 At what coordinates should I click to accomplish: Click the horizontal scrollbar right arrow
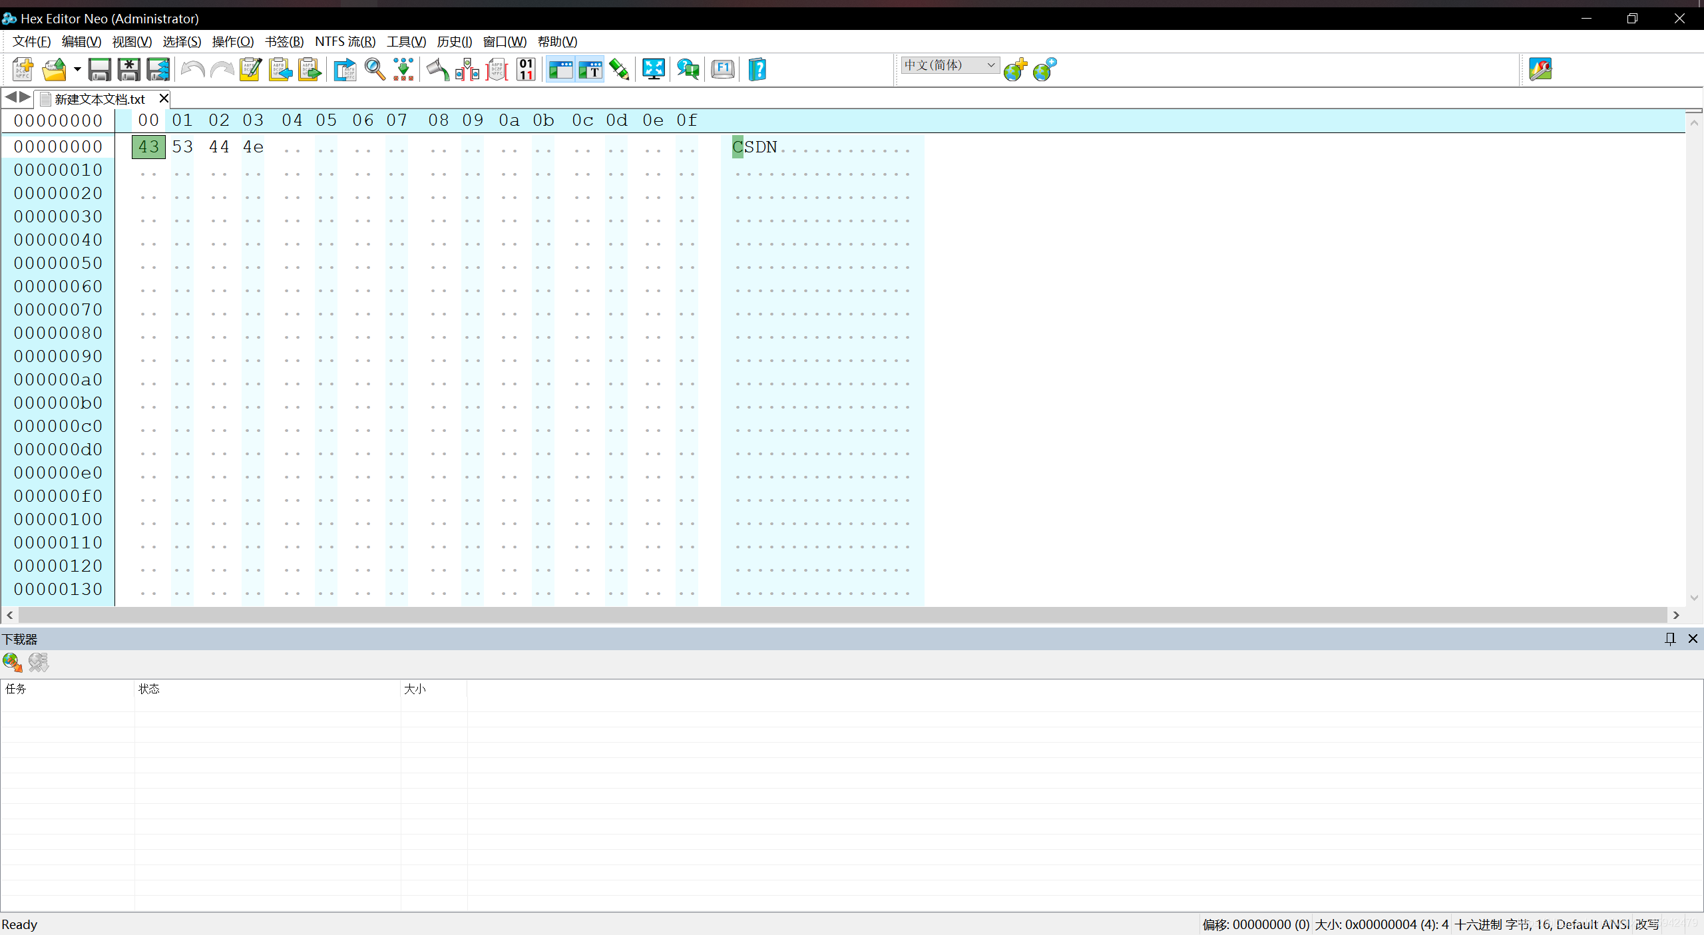(x=1676, y=616)
